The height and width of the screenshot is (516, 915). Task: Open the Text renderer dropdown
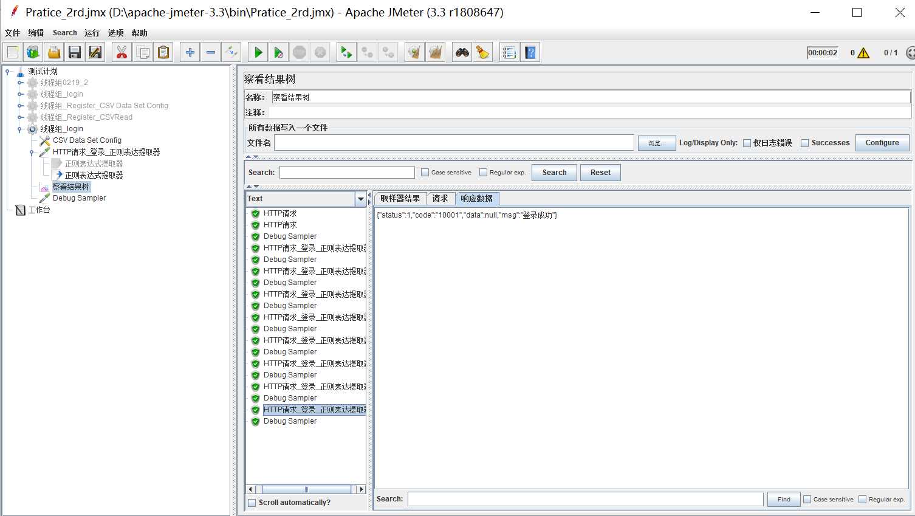361,199
